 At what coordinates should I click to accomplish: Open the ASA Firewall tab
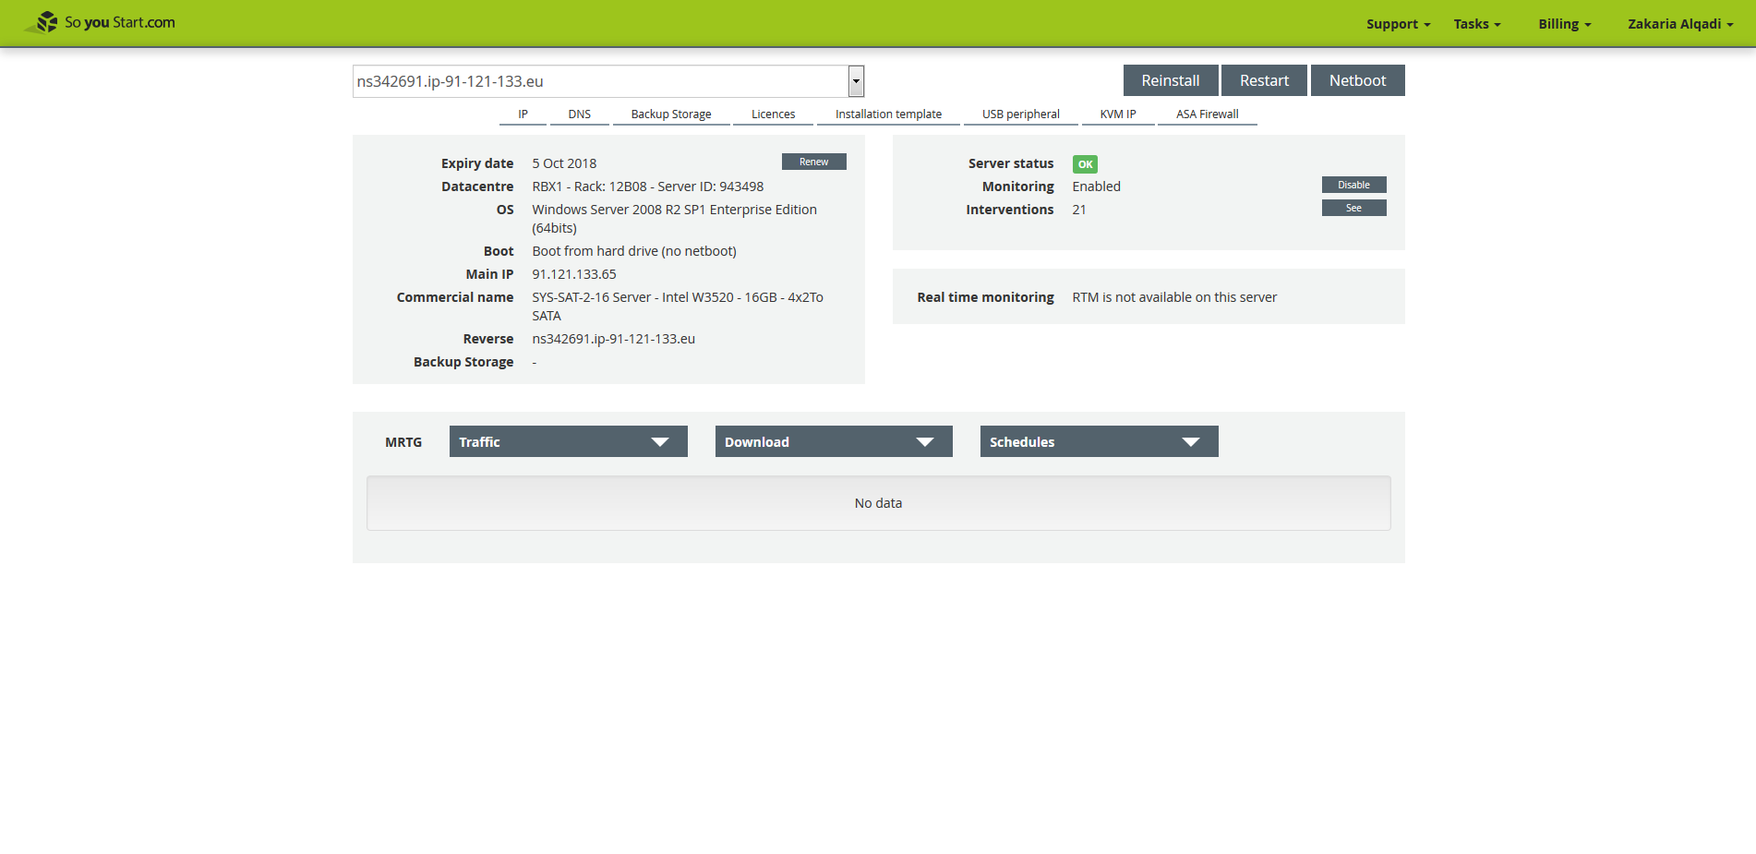1207,114
